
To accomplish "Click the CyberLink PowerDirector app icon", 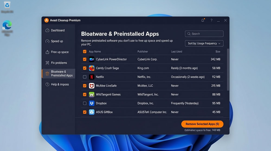I will 92,59.
